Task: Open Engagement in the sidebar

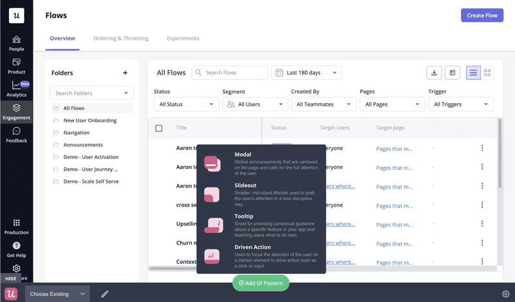Action: tap(17, 112)
